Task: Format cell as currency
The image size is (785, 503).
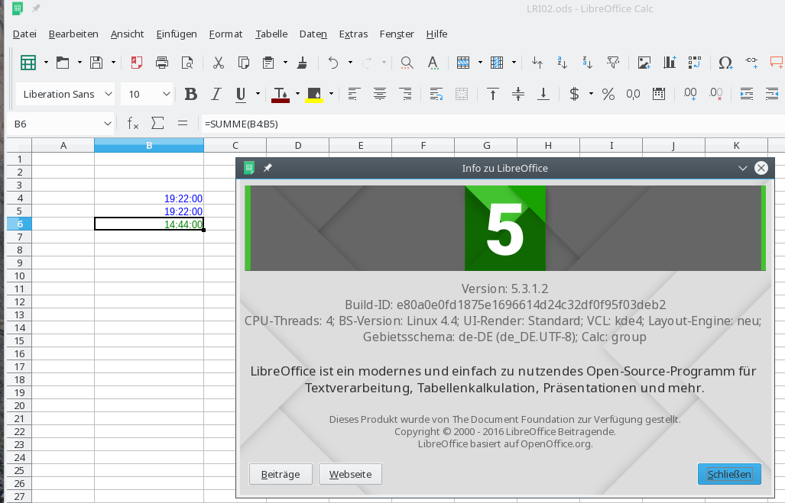Action: pyautogui.click(x=574, y=94)
